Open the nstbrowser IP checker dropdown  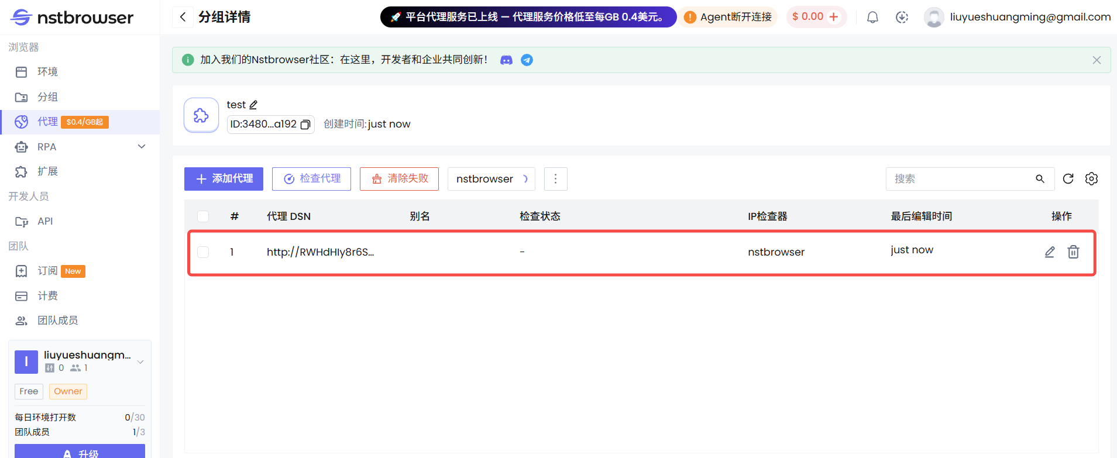click(x=492, y=179)
